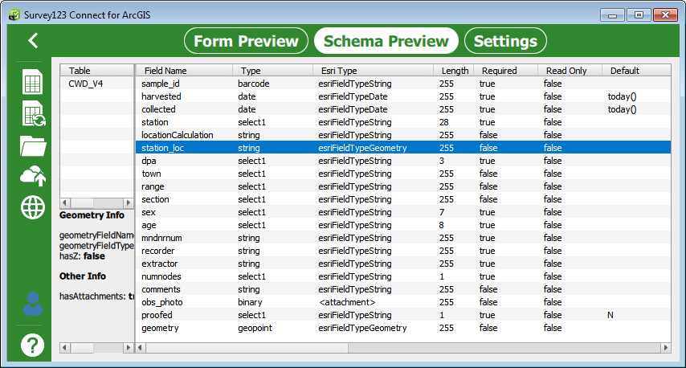This screenshot has width=686, height=368.
Task: Open the globe web icon
Action: (x=33, y=207)
